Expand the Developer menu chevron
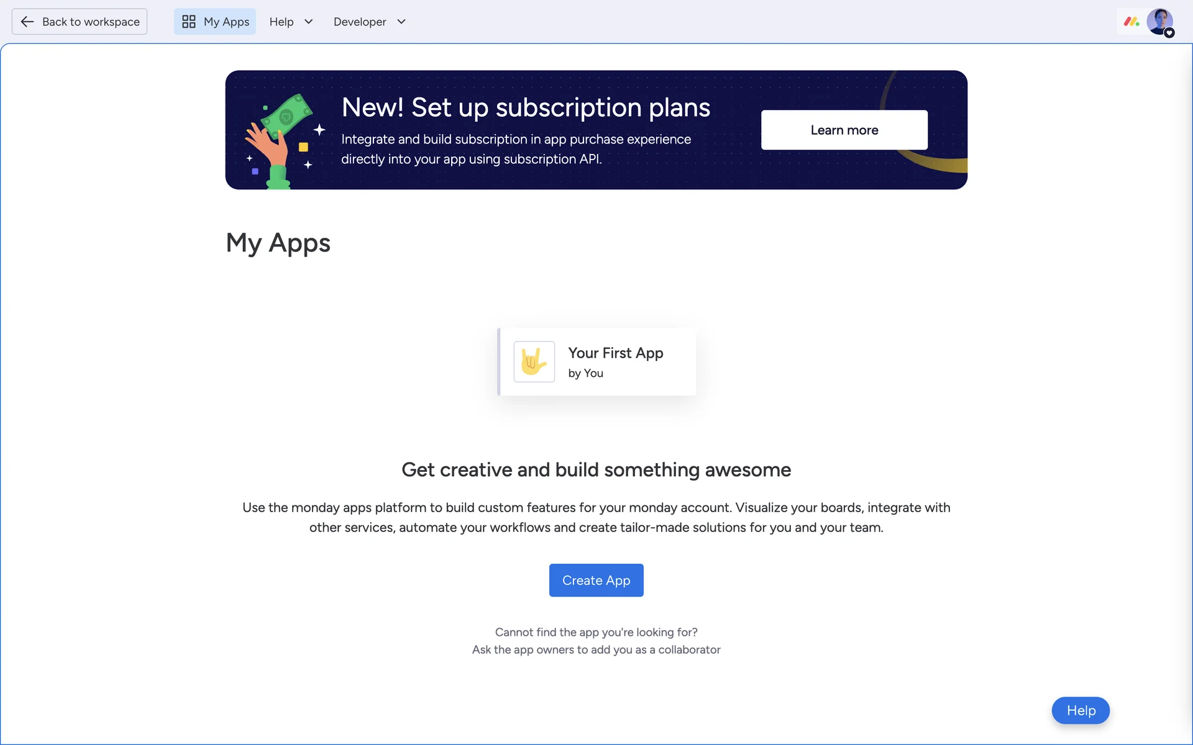1193x745 pixels. point(401,22)
